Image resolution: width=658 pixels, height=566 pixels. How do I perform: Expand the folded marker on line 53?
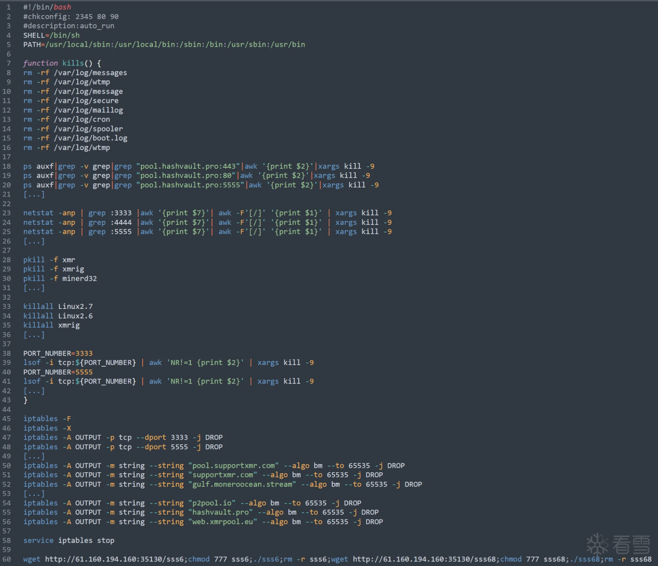tap(34, 494)
